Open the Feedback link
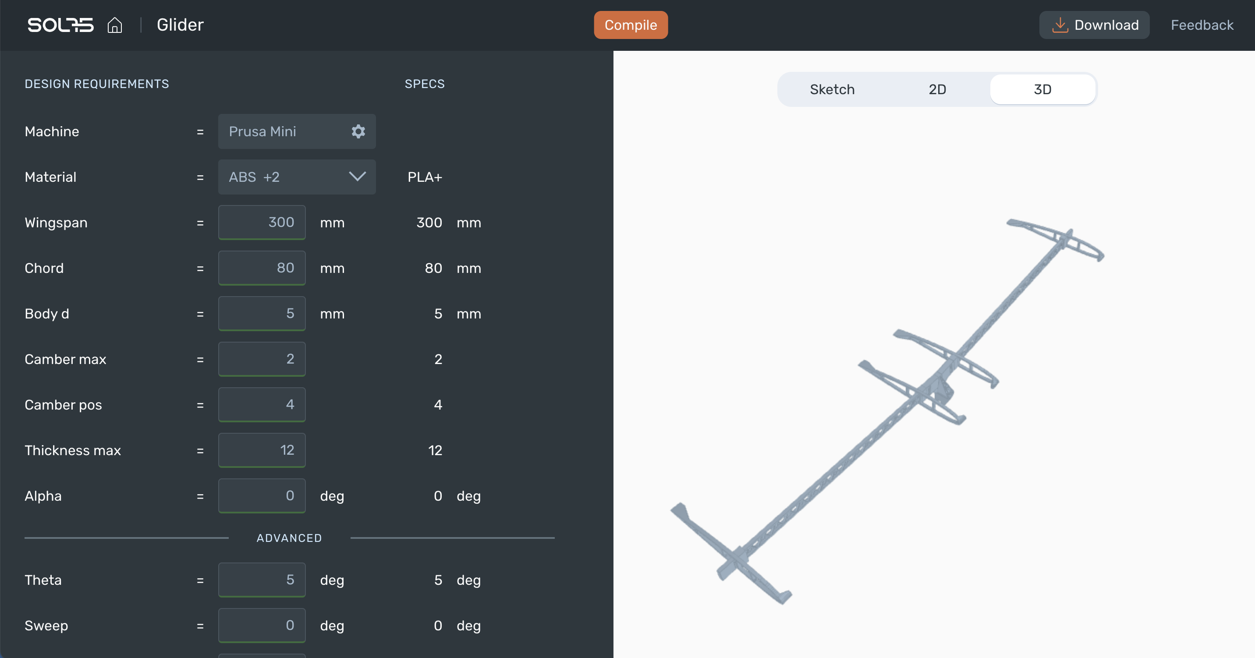The width and height of the screenshot is (1255, 658). point(1202,25)
